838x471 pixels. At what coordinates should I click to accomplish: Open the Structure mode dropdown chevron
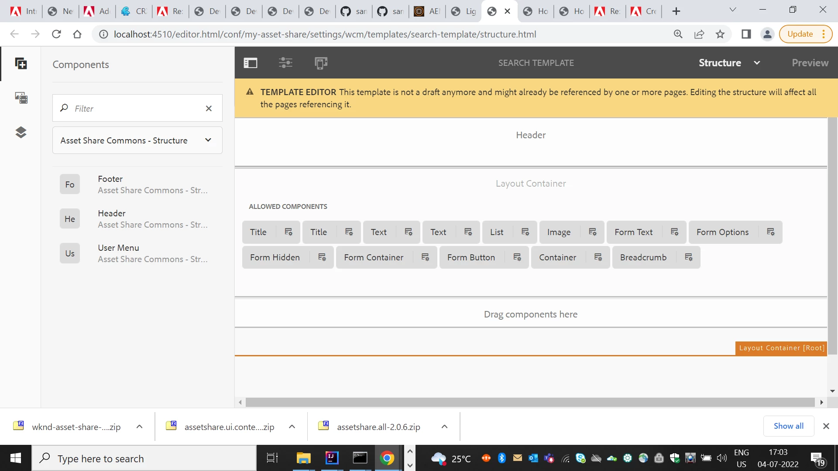[x=757, y=63]
